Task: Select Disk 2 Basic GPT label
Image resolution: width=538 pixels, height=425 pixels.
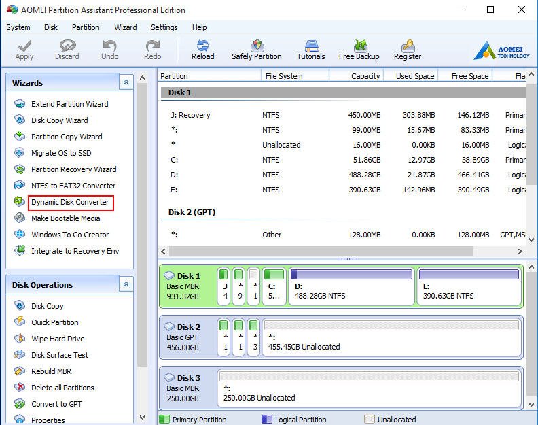Action: coord(183,337)
